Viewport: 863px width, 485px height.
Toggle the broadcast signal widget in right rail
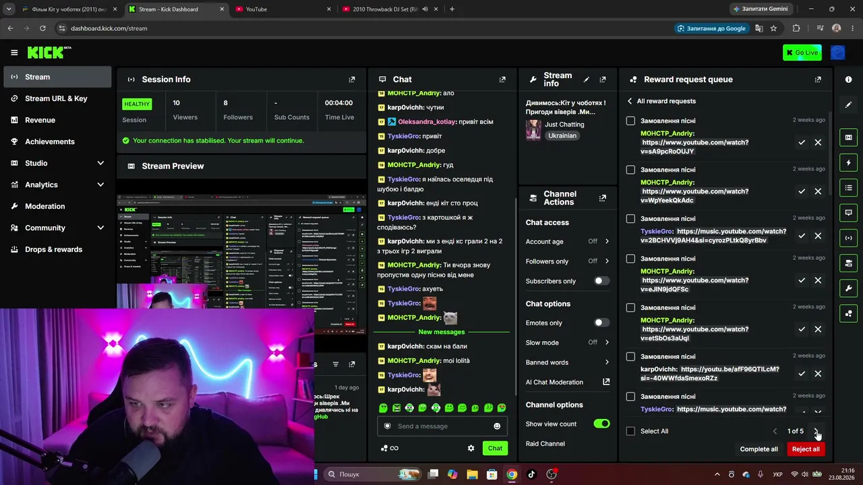point(848,238)
